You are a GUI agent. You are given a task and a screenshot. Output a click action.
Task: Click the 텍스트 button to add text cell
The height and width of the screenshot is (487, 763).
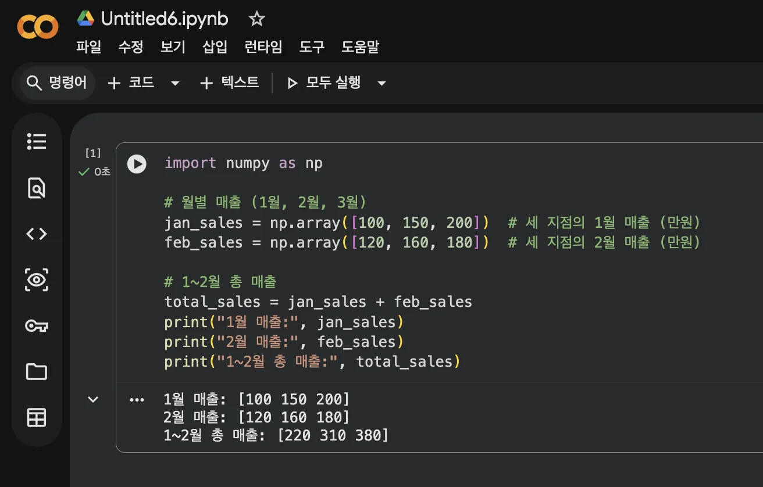[229, 83]
